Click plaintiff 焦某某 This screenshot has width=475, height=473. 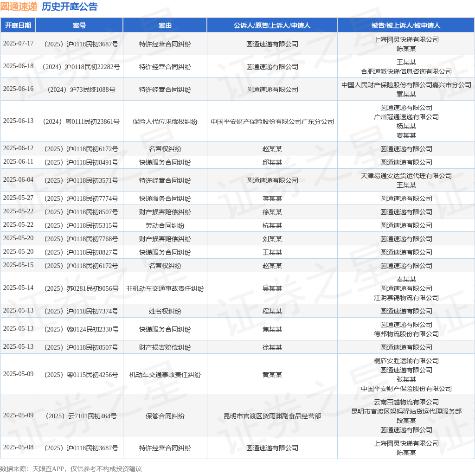tap(272, 329)
